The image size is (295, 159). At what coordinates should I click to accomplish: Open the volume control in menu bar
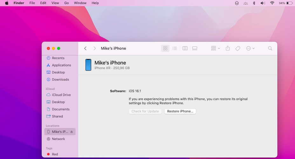tap(263, 3)
